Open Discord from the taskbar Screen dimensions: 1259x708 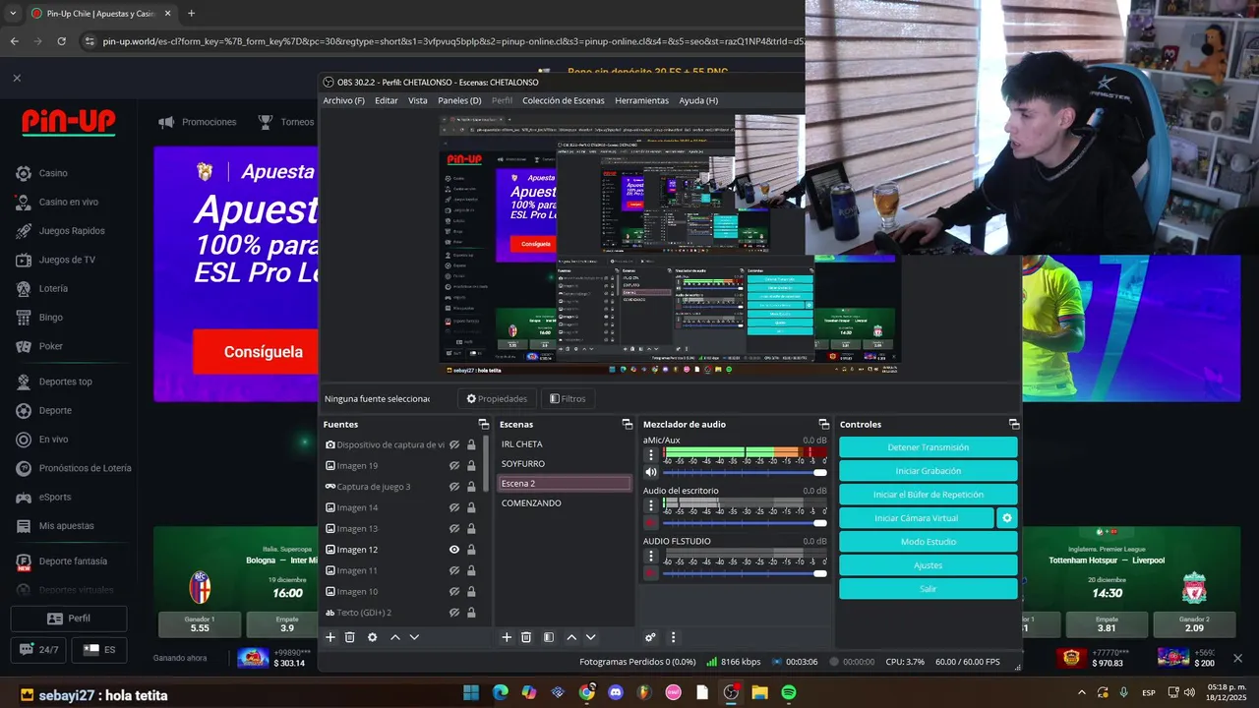coord(616,692)
